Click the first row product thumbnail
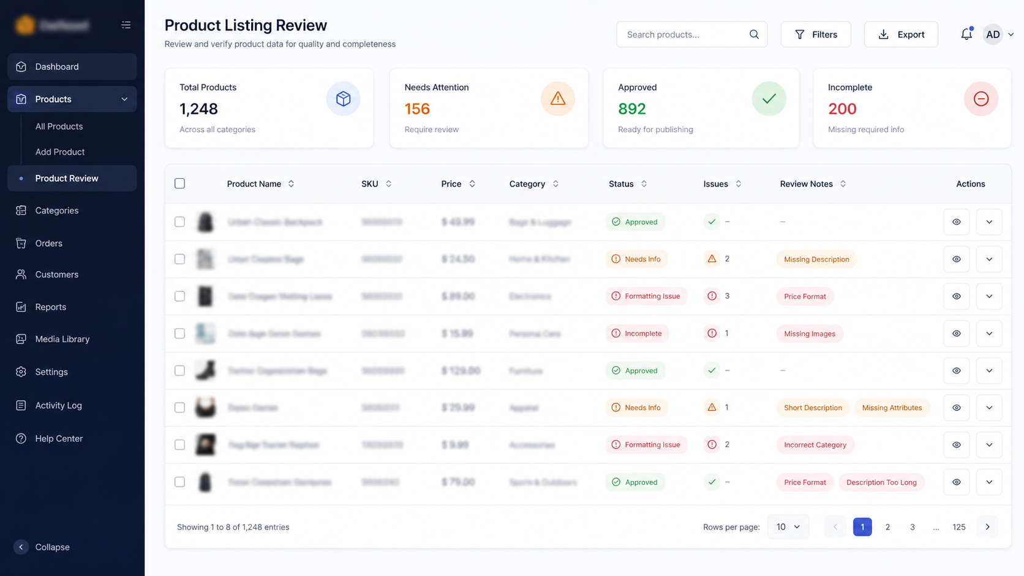1024x576 pixels. pyautogui.click(x=205, y=222)
